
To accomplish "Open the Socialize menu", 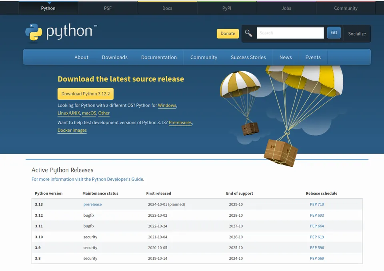I will [x=357, y=34].
